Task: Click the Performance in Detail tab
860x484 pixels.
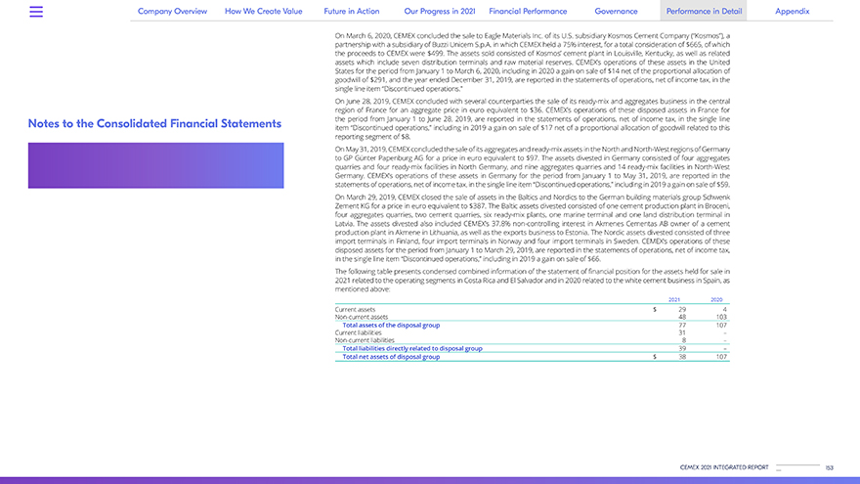Action: [x=704, y=11]
